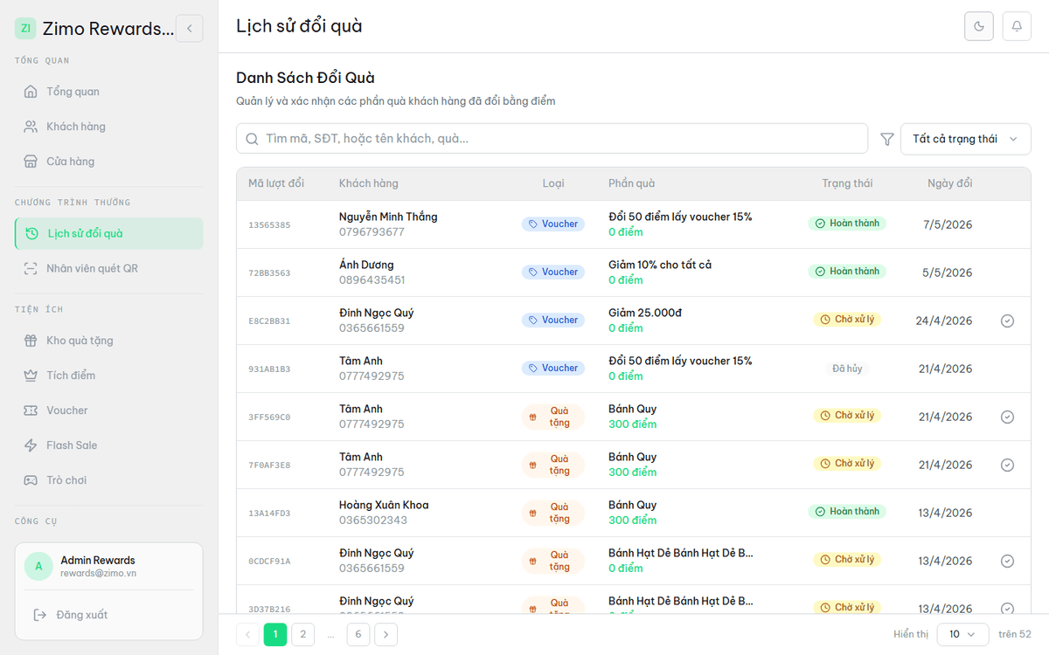Viewport: 1049px width, 655px height.
Task: Click the search field Tìm mã, SĐT
Action: tap(552, 139)
